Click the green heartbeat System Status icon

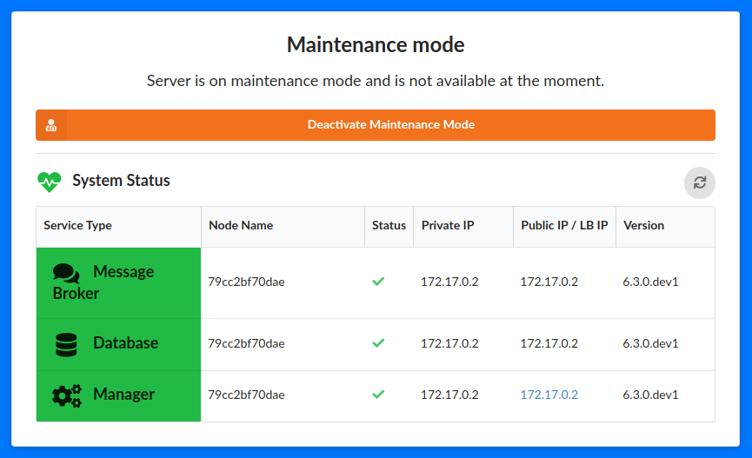[50, 182]
